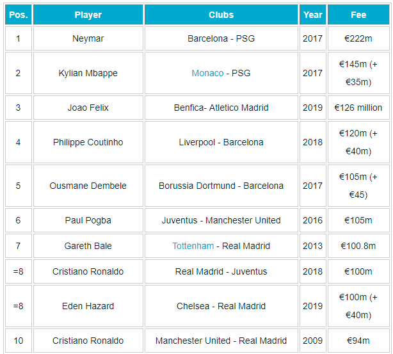Select the Kylian Mbappe cell

[88, 73]
